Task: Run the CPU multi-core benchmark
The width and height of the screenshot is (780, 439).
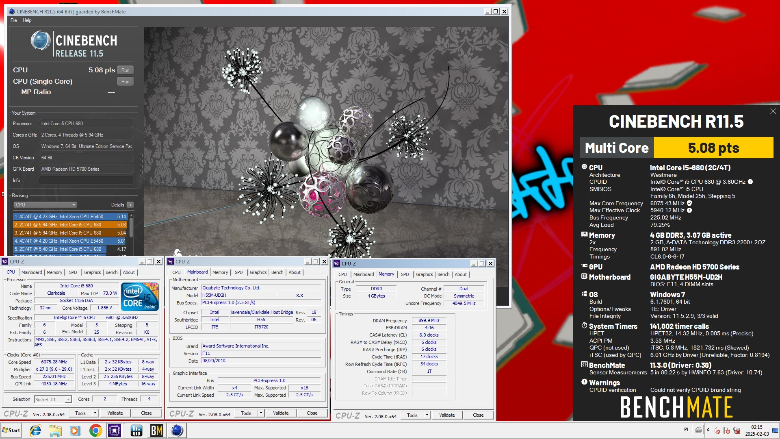Action: [126, 70]
